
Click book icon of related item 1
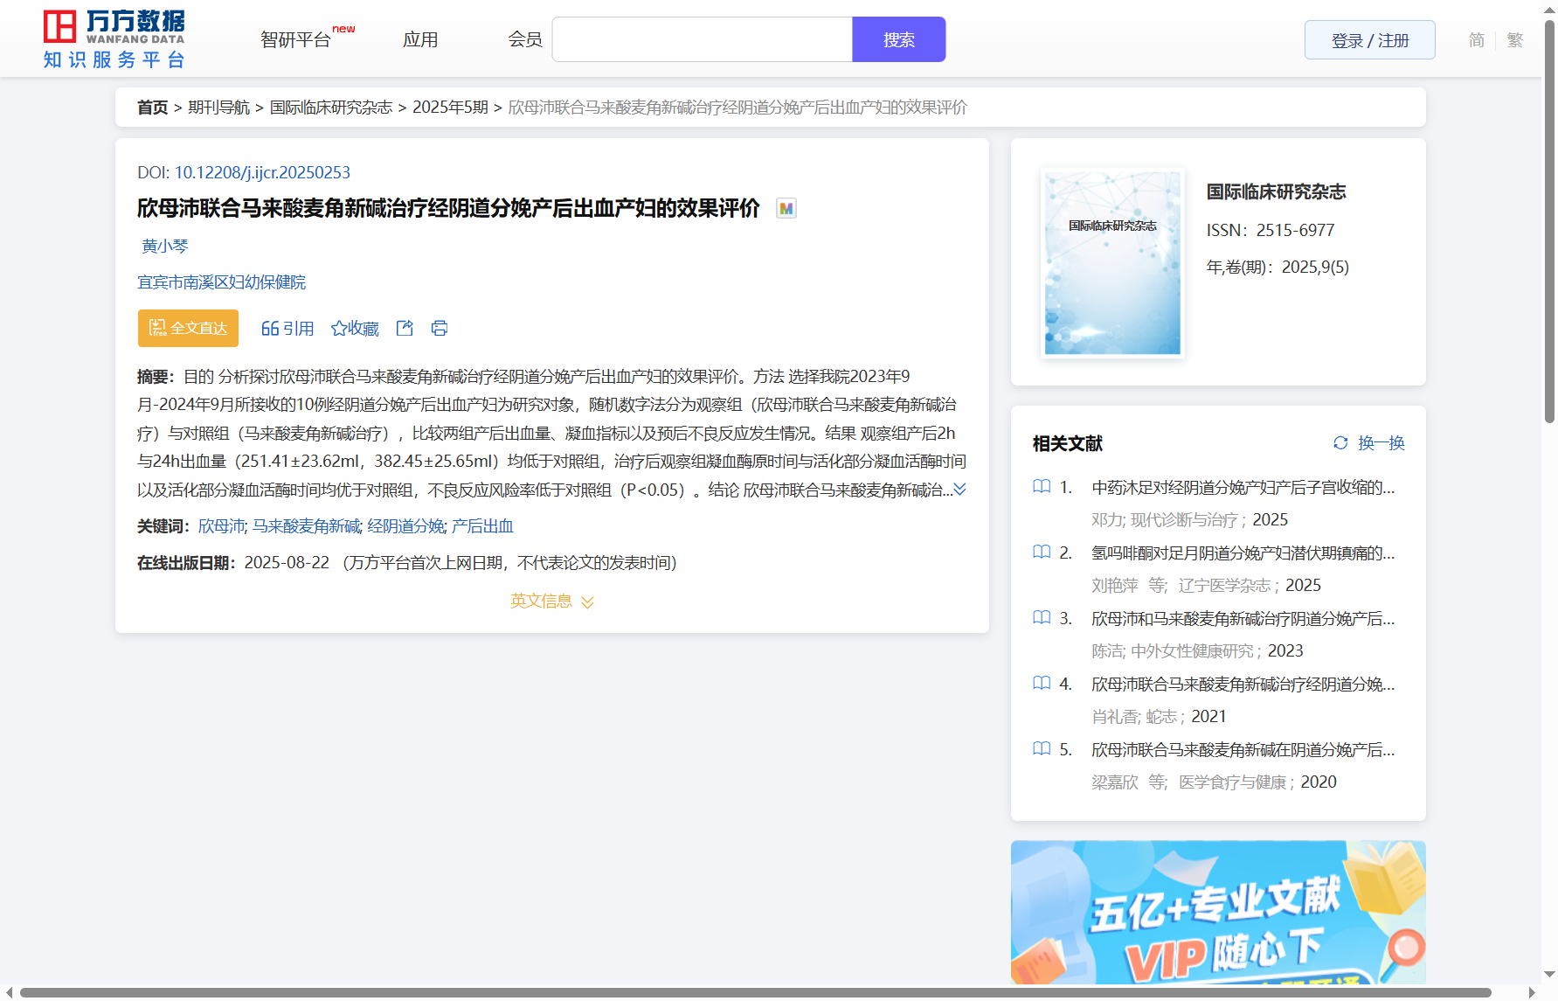(x=1042, y=487)
